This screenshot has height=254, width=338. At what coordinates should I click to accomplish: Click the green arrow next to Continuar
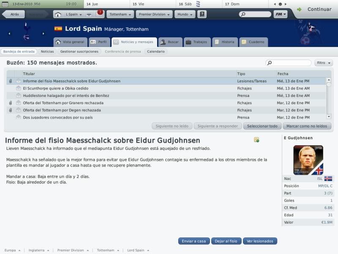299,9
